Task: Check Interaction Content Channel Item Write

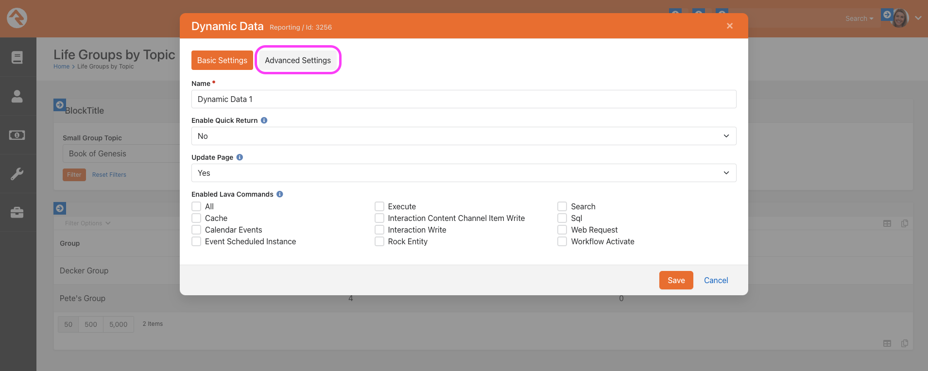Action: point(379,218)
